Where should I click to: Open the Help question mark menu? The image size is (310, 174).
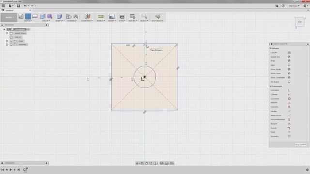point(305,6)
